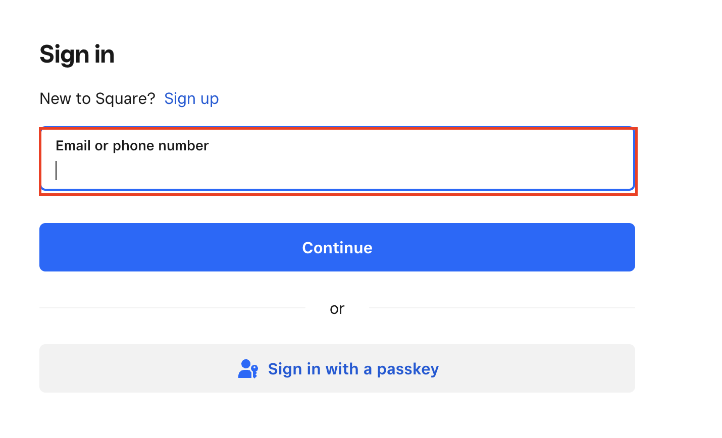Viewport: 722px width, 438px height.
Task: Click the 'New to Square?' text
Action: [97, 98]
